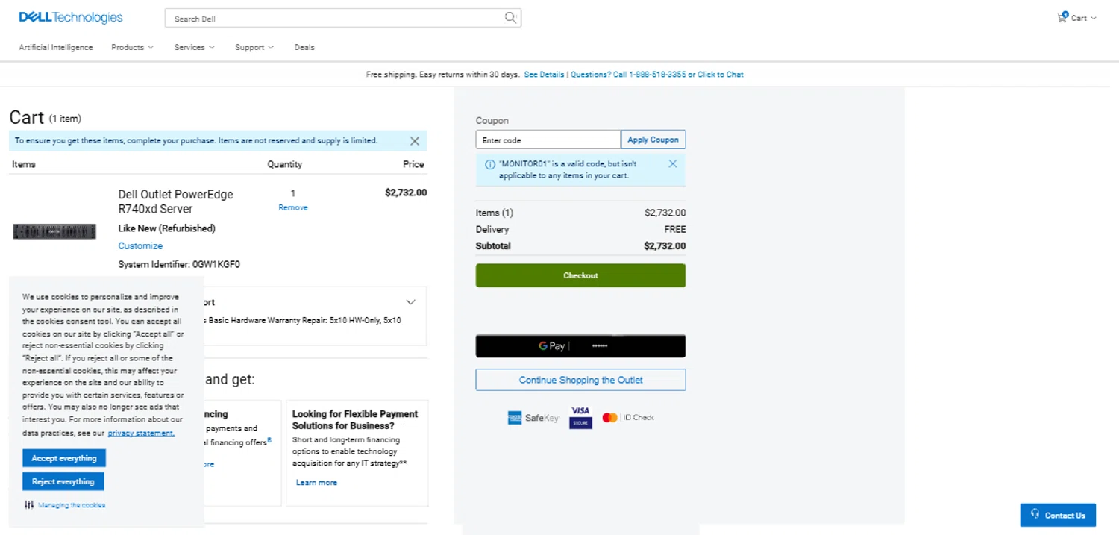The image size is (1119, 535).
Task: Click the Customize link
Action: 140,245
